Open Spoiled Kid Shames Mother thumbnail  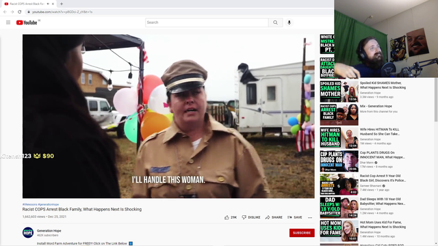click(339, 91)
